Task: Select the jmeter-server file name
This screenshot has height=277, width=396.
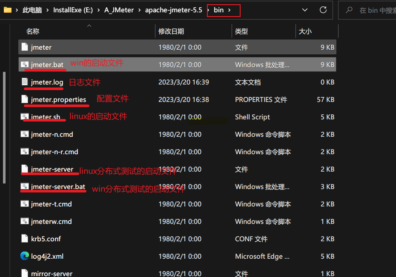Action: tap(52, 169)
